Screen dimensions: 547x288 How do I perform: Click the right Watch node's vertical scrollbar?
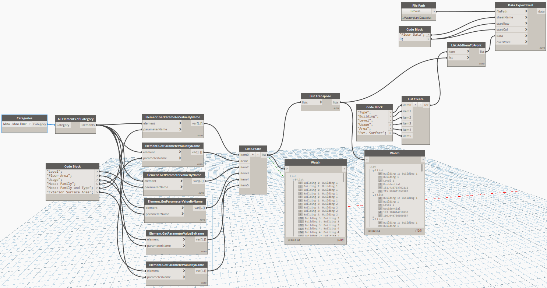pos(422,169)
